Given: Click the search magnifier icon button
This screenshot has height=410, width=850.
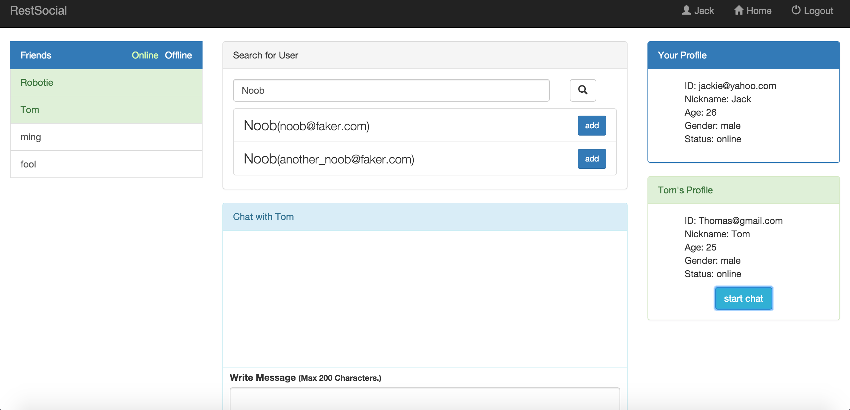Looking at the screenshot, I should click(583, 90).
